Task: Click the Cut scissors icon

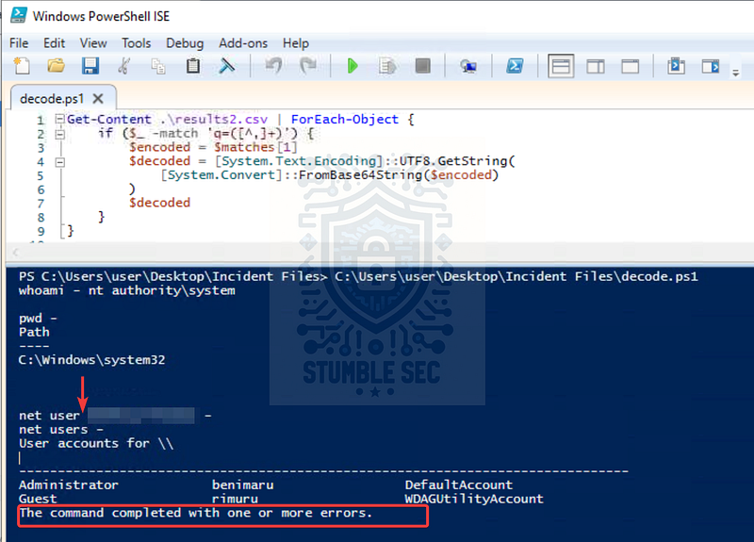Action: (x=124, y=65)
